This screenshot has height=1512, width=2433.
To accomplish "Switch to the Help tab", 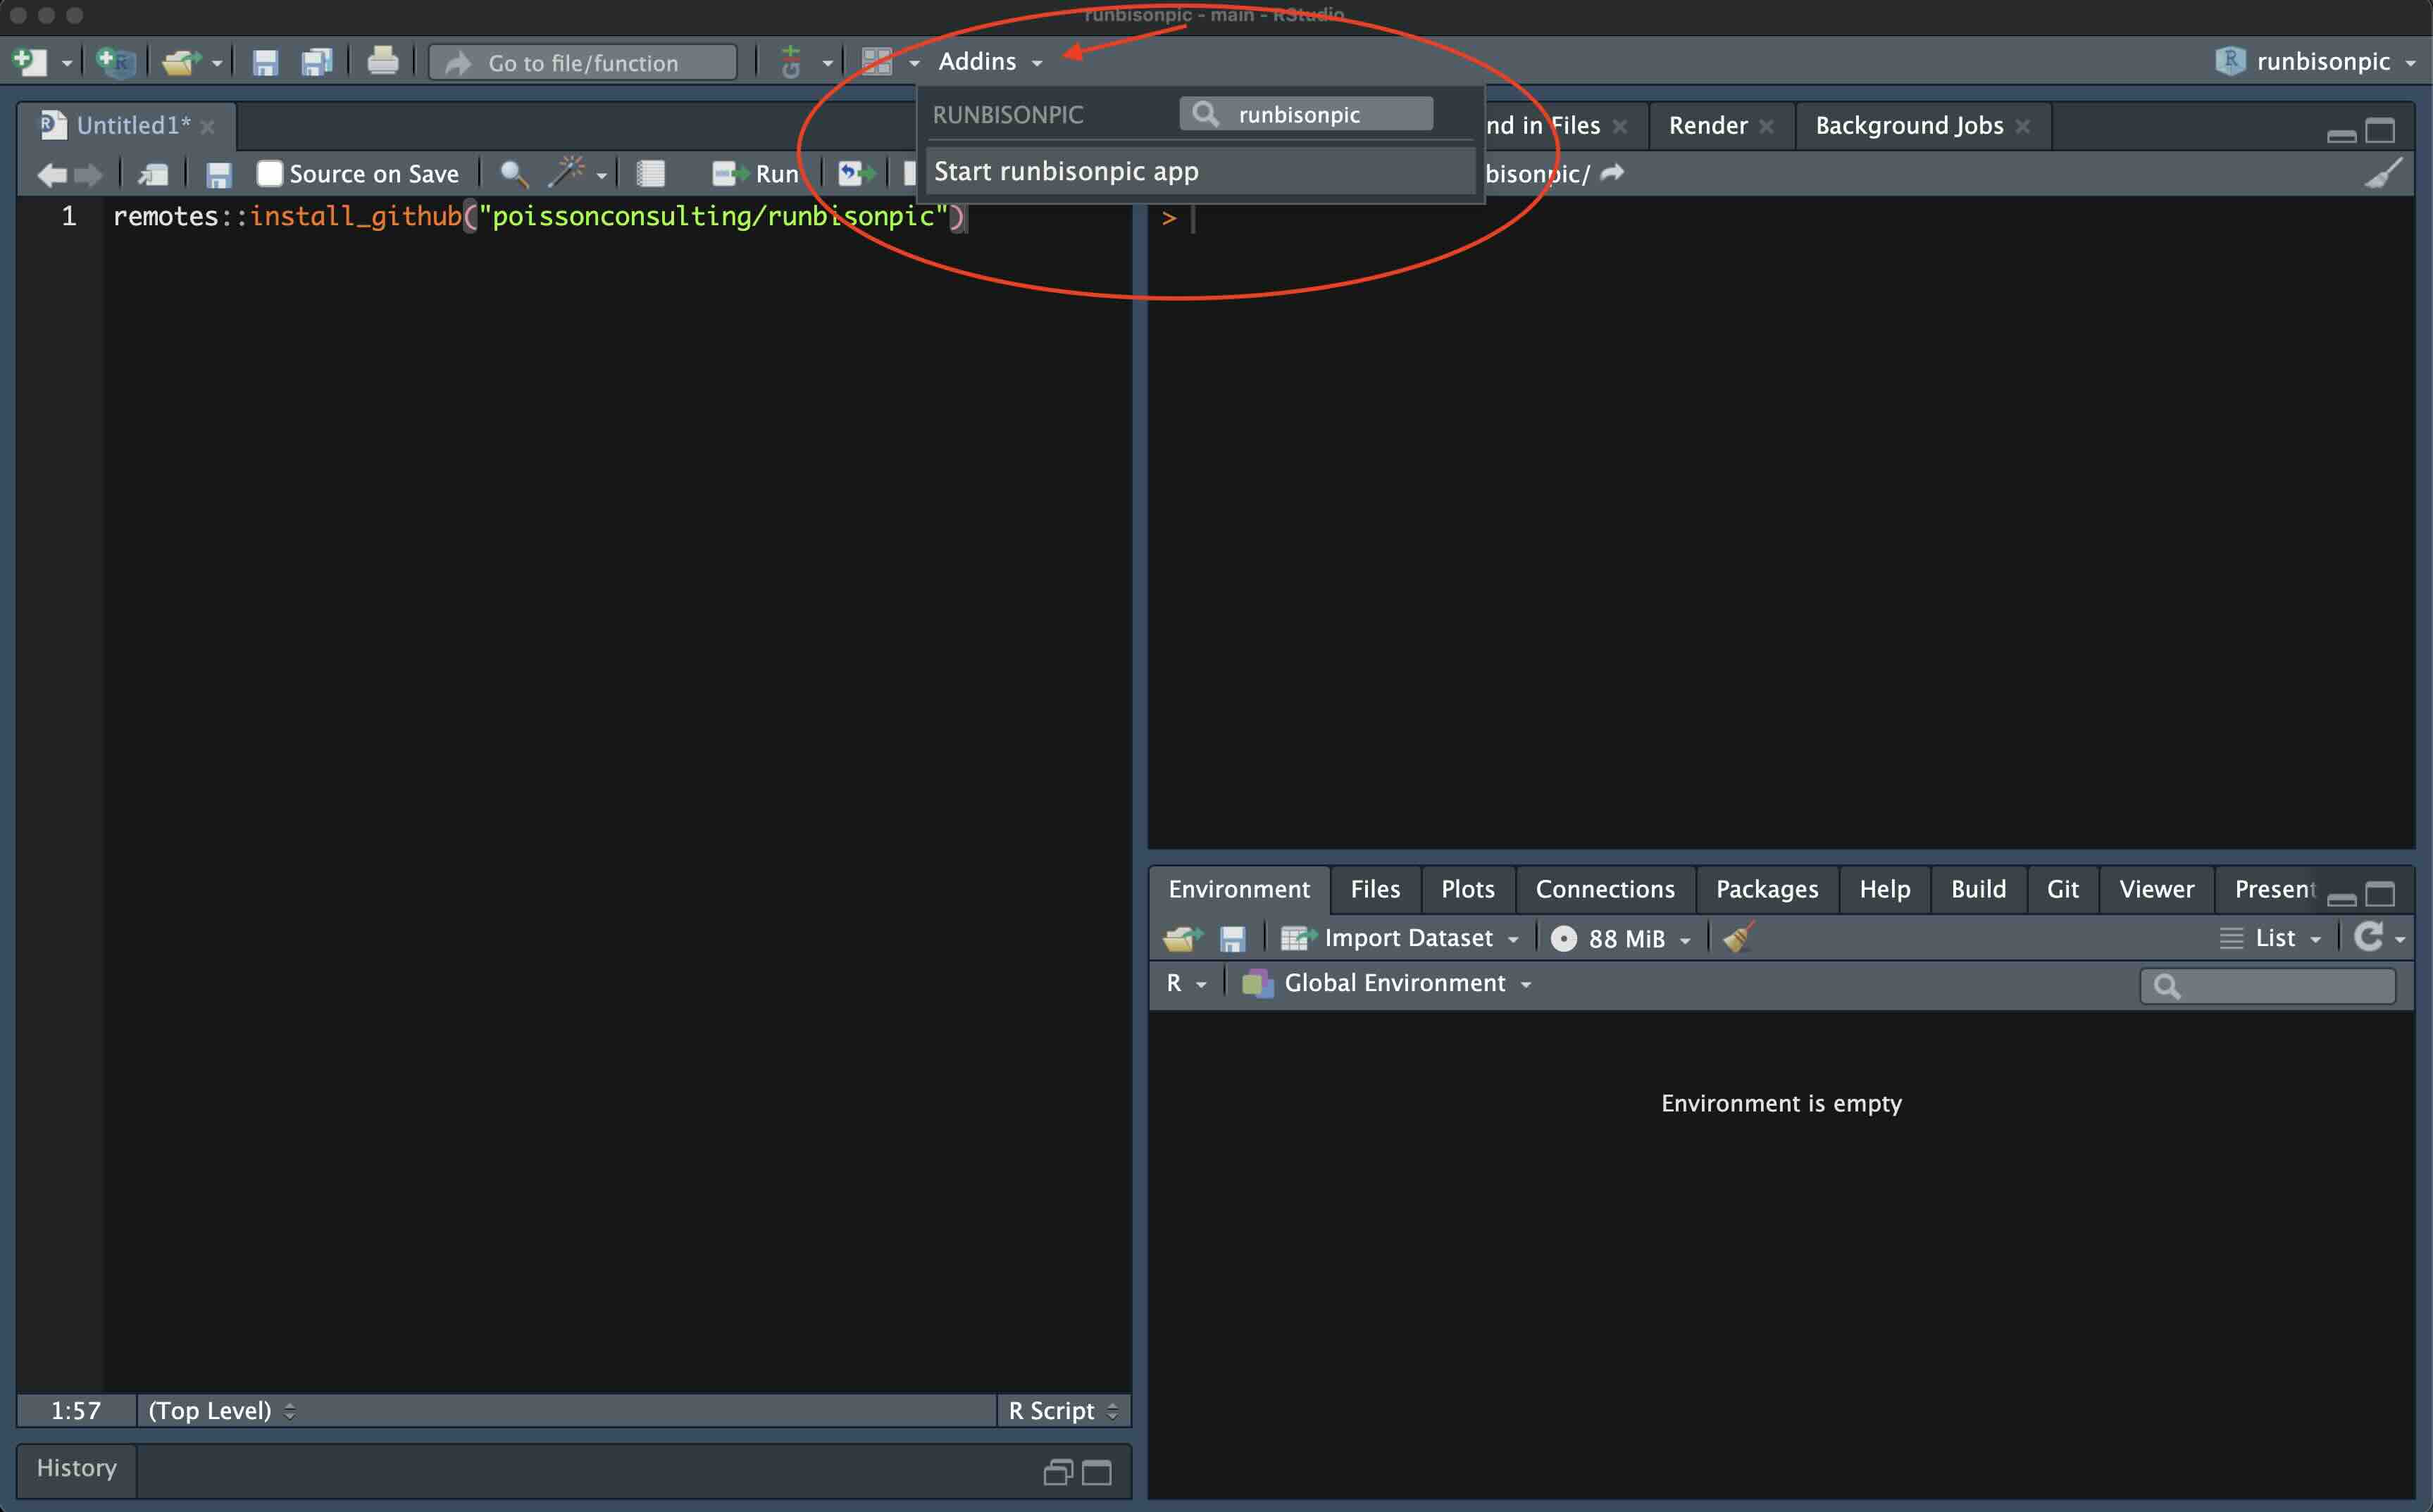I will tap(1885, 888).
